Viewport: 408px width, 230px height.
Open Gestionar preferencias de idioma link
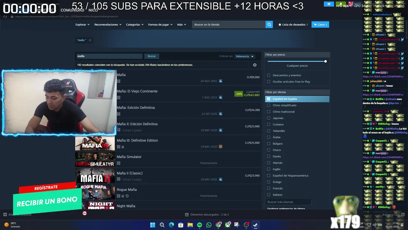(286, 209)
